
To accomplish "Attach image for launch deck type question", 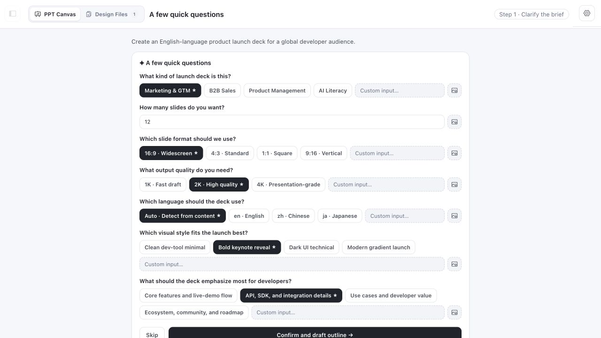I will tap(455, 91).
